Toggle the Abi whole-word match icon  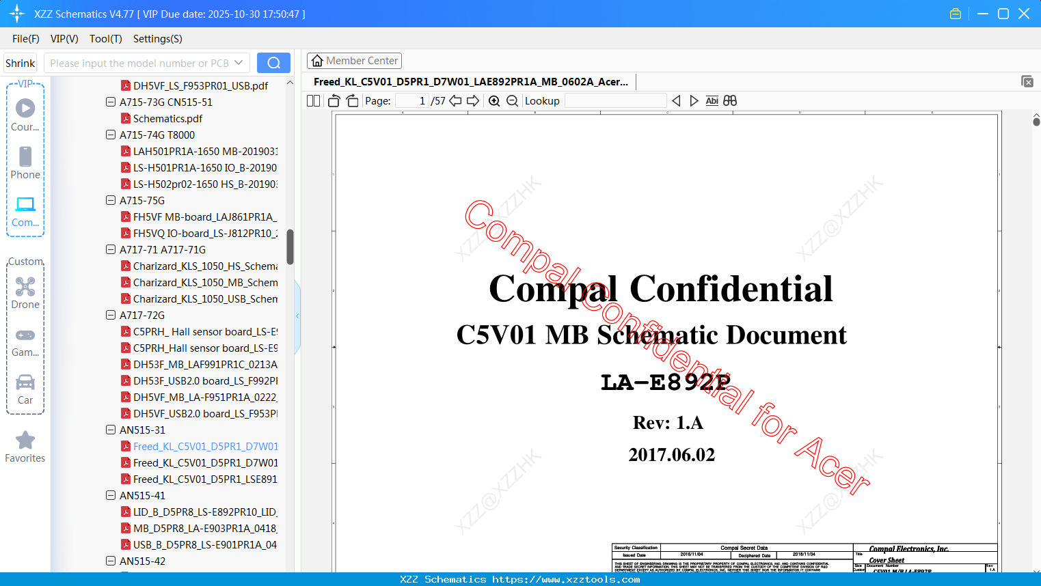[x=712, y=101]
